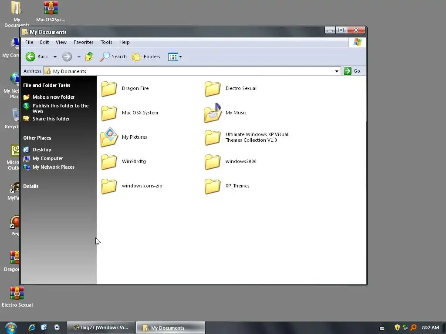The height and width of the screenshot is (334, 446).
Task: Open the Dragon Fire folder icon
Action: click(109, 89)
